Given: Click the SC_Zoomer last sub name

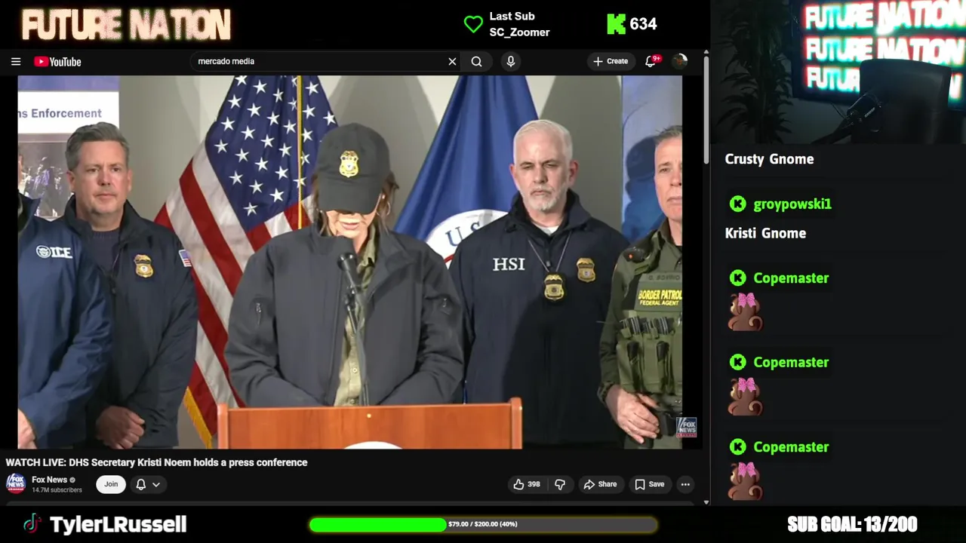Looking at the screenshot, I should (519, 32).
